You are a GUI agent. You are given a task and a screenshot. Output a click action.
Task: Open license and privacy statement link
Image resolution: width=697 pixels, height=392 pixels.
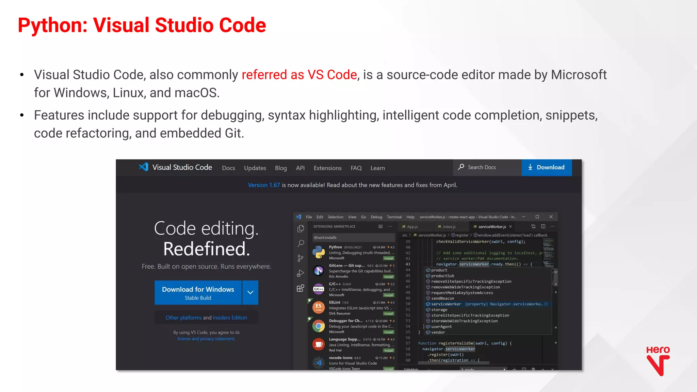pyautogui.click(x=206, y=339)
